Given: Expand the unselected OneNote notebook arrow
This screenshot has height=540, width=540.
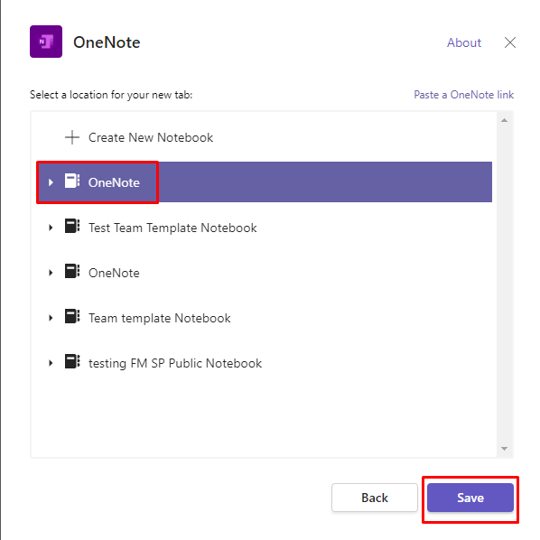Looking at the screenshot, I should 51,273.
